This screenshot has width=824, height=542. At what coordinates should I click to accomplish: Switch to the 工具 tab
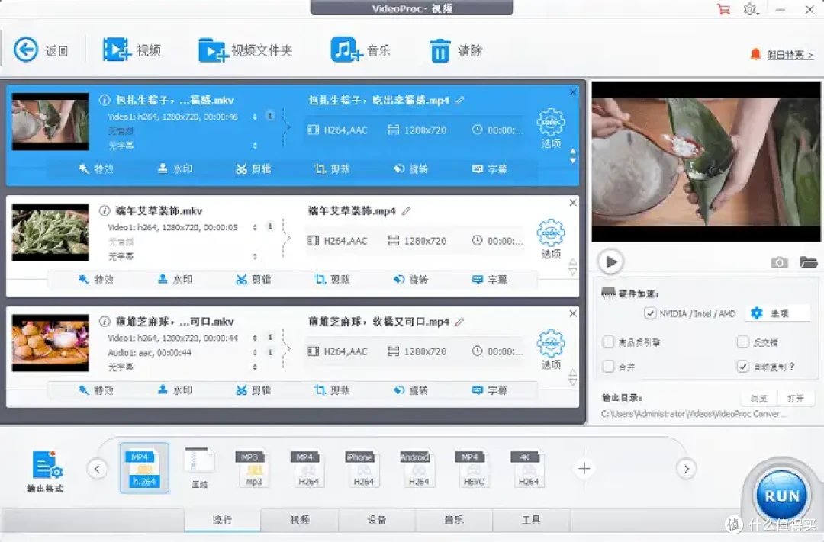click(x=531, y=520)
